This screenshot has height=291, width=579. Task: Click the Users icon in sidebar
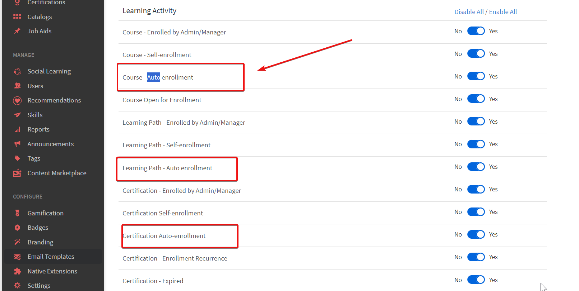(17, 86)
